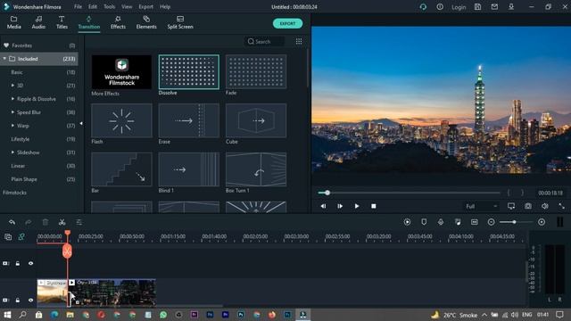Viewport: 571px width, 321px height.
Task: Click the timeline zoom slider handle
Action: 514,222
